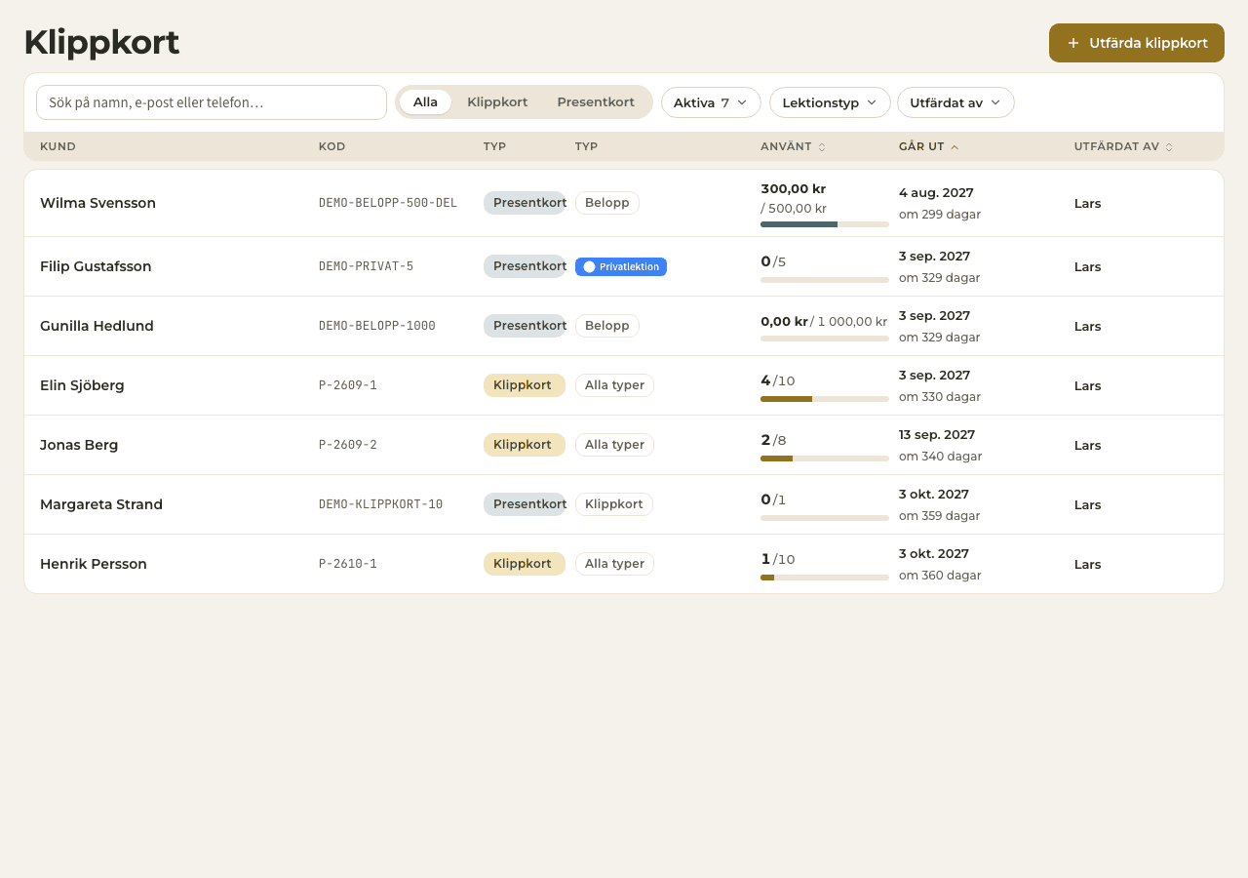1248x878 pixels.
Task: Select the Alla filter tab
Action: point(425,102)
